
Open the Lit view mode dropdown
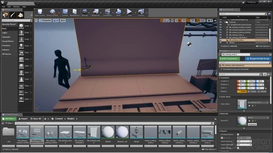[x=56, y=20]
